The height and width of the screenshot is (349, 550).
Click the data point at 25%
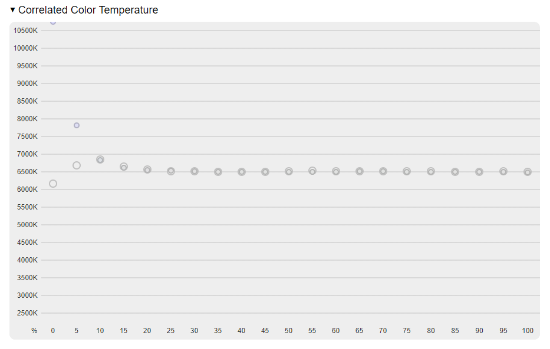point(171,171)
